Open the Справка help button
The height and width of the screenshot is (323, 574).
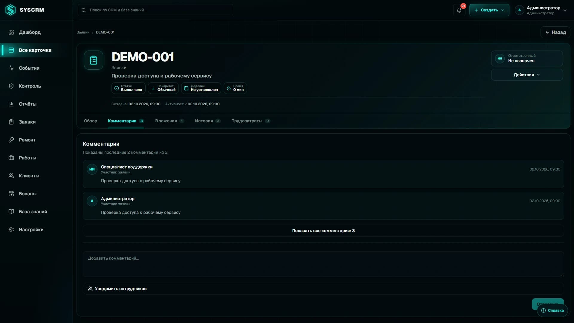[552, 310]
